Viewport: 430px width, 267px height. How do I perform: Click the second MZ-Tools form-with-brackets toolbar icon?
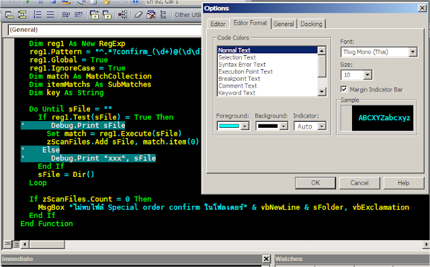22,15
